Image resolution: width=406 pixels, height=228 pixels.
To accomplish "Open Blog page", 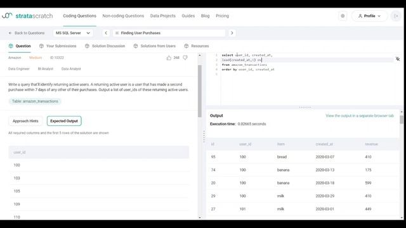I will [206, 16].
